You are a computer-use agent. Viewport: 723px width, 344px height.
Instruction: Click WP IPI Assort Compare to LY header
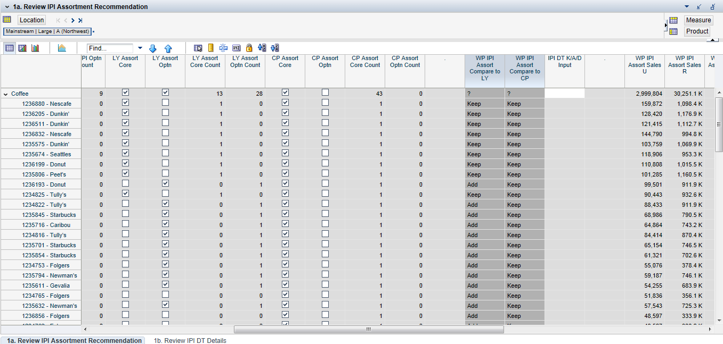[485, 71]
